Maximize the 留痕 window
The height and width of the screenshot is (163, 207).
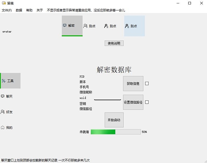click(189, 3)
